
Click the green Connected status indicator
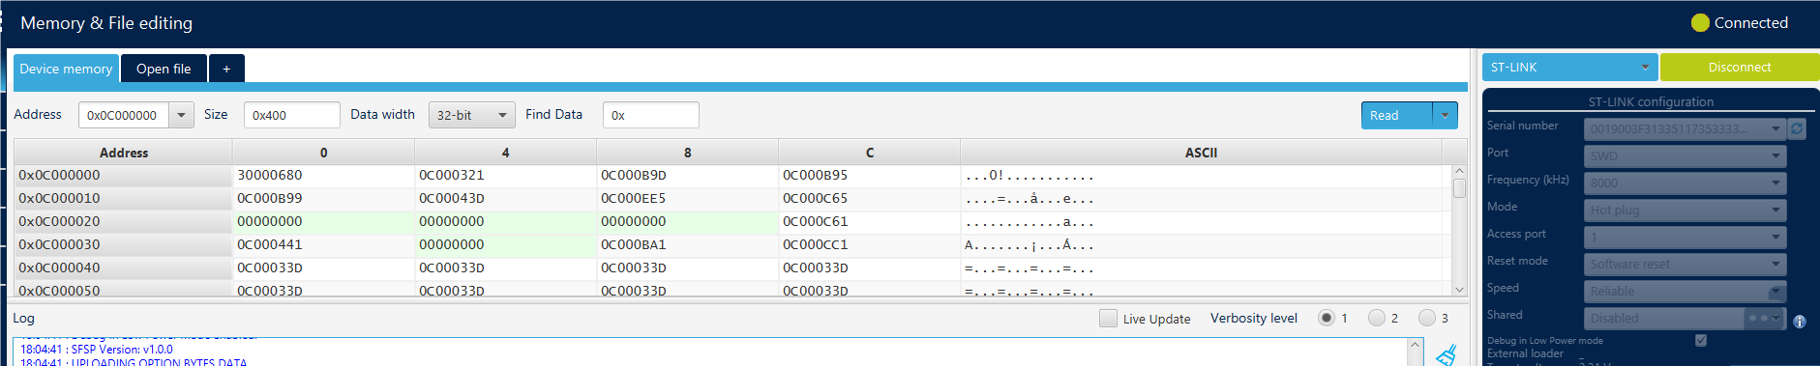[1700, 22]
